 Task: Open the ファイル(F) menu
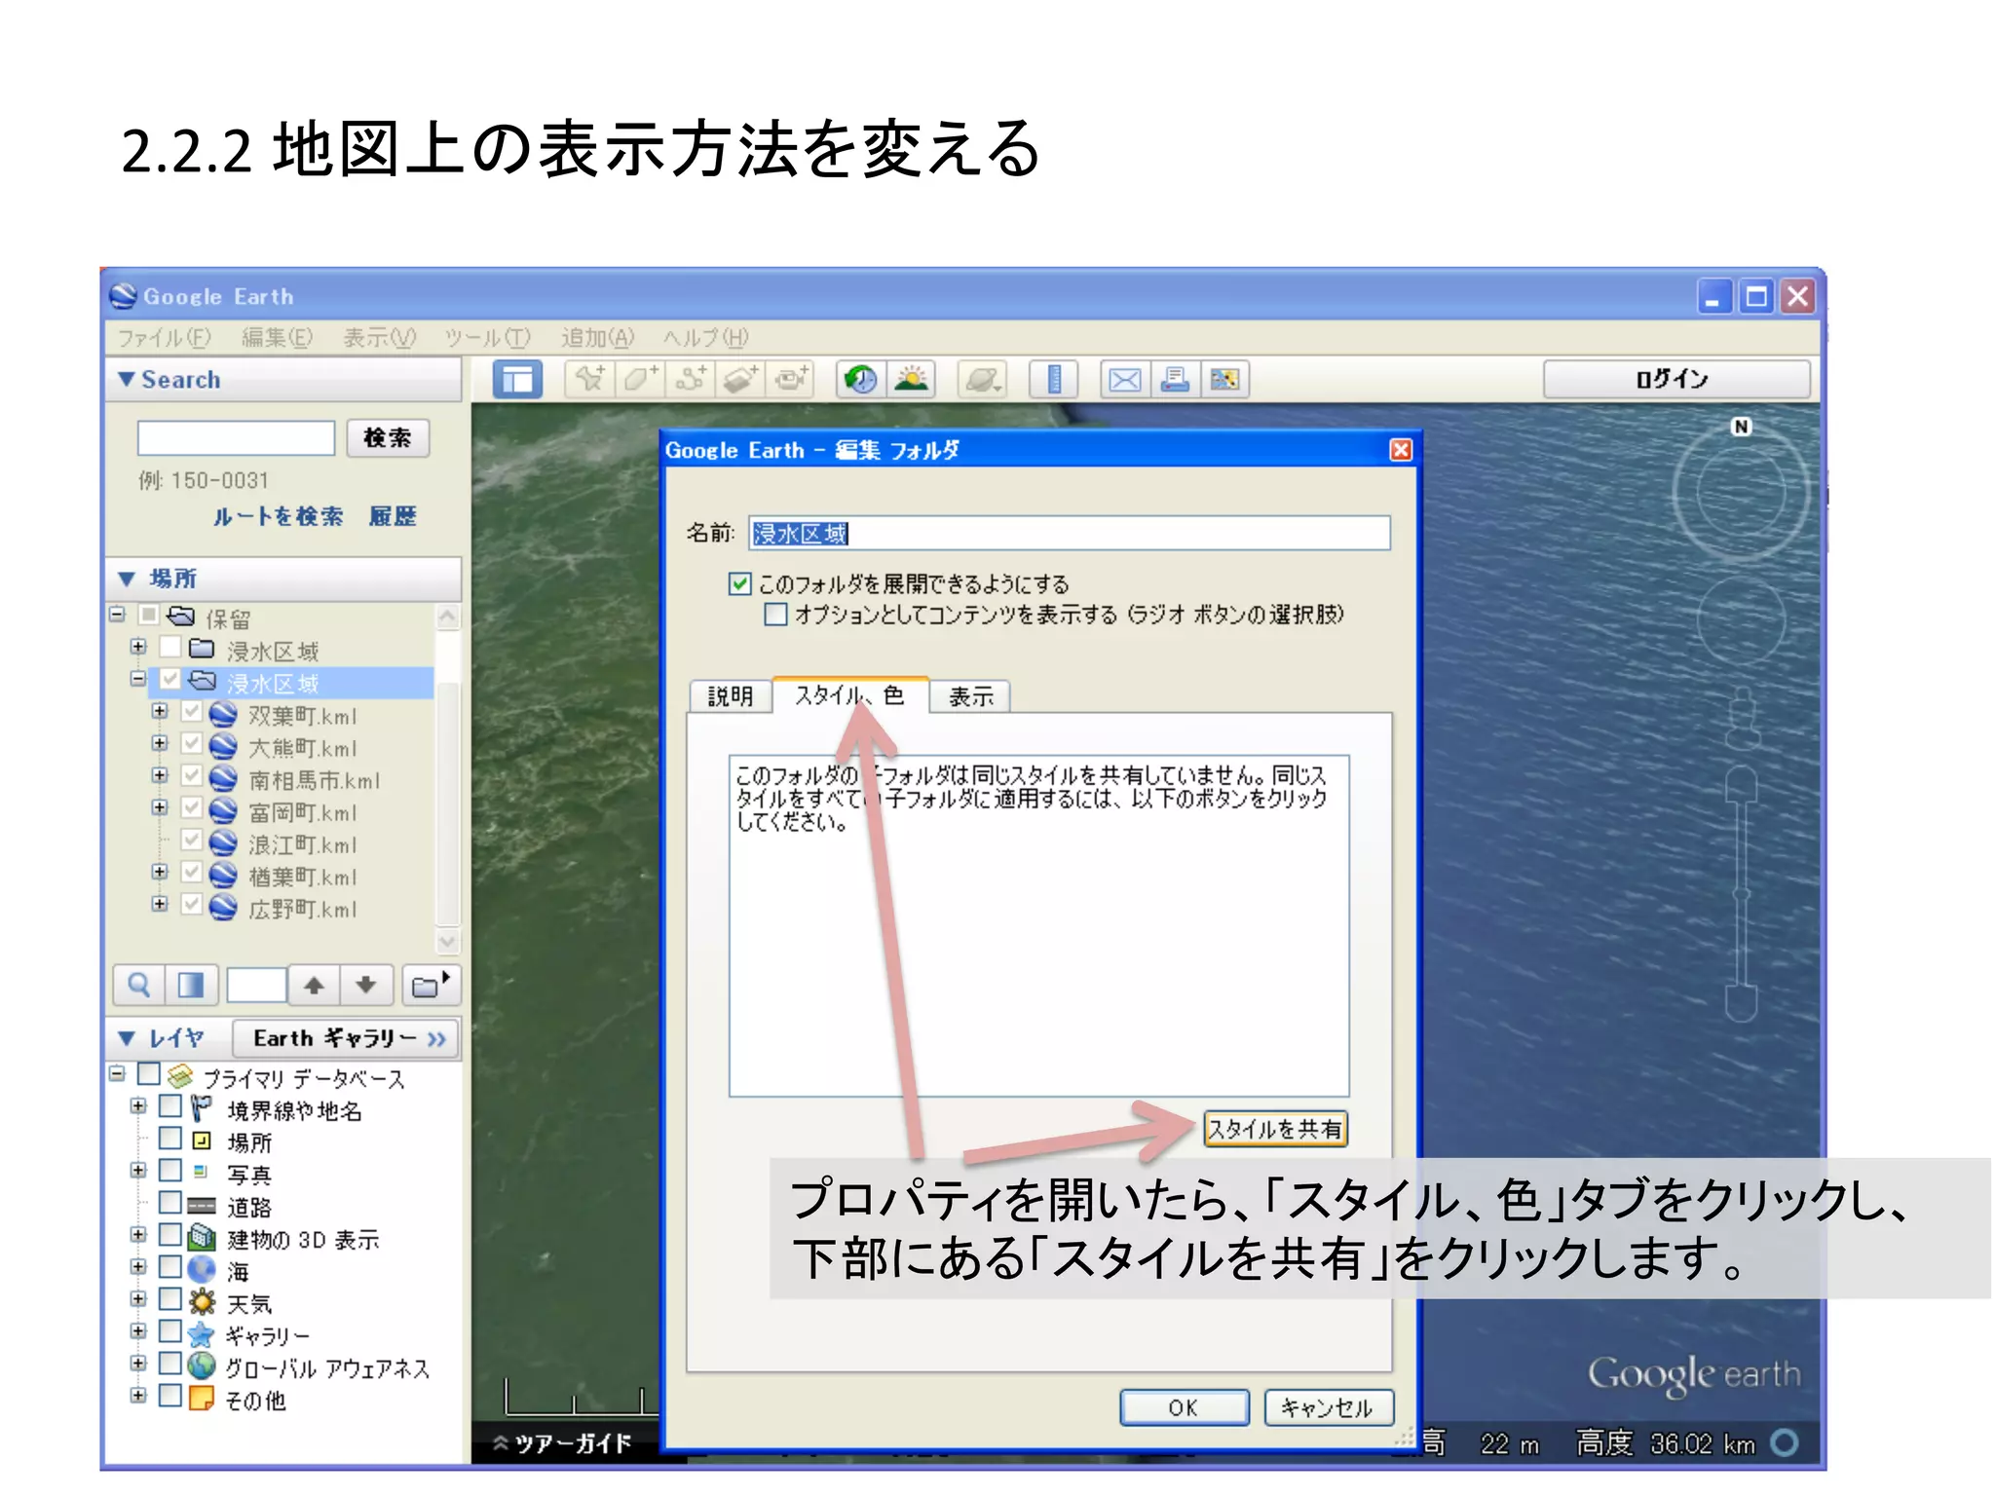164,338
